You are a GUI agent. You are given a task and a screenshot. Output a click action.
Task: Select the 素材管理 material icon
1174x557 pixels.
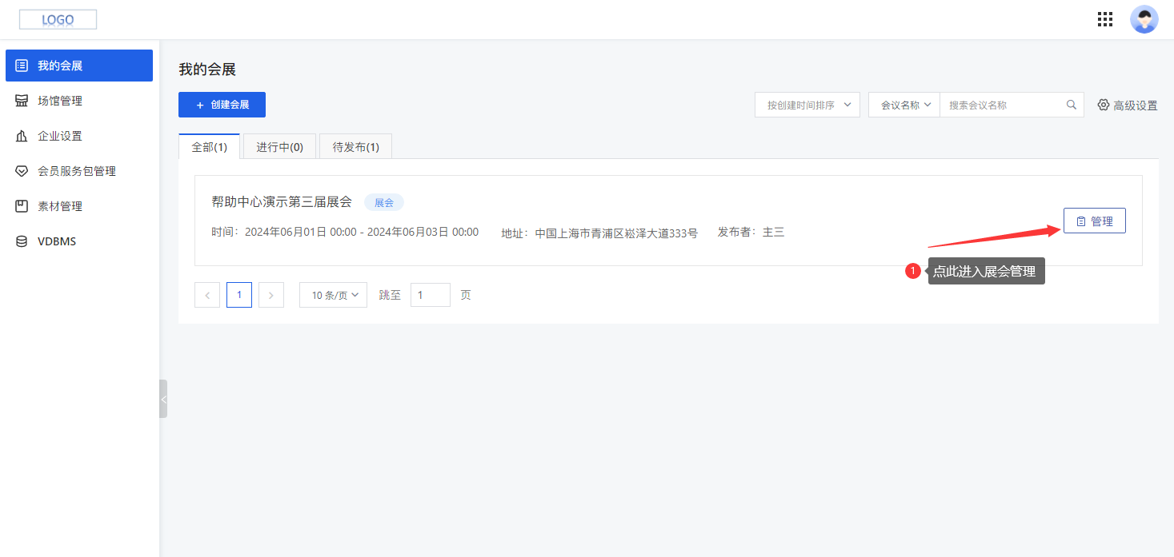pyautogui.click(x=21, y=205)
